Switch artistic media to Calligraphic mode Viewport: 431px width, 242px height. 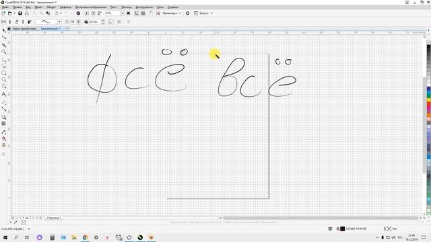pos(23,22)
